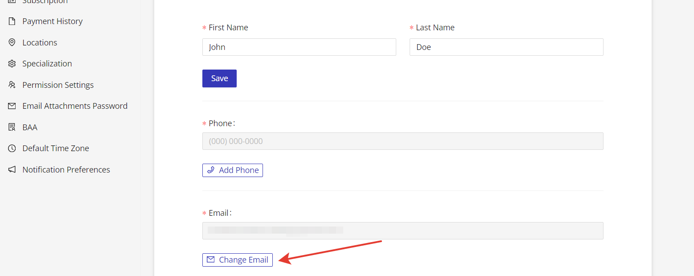
Task: Select the Default Time Zone menu label
Action: click(56, 148)
